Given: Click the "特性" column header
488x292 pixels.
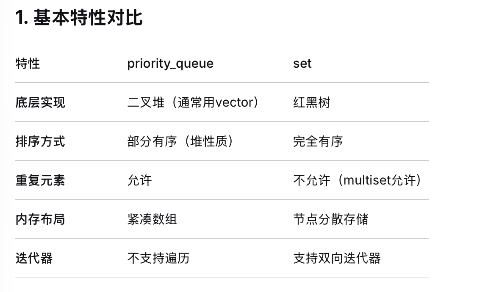Looking at the screenshot, I should click(28, 63).
